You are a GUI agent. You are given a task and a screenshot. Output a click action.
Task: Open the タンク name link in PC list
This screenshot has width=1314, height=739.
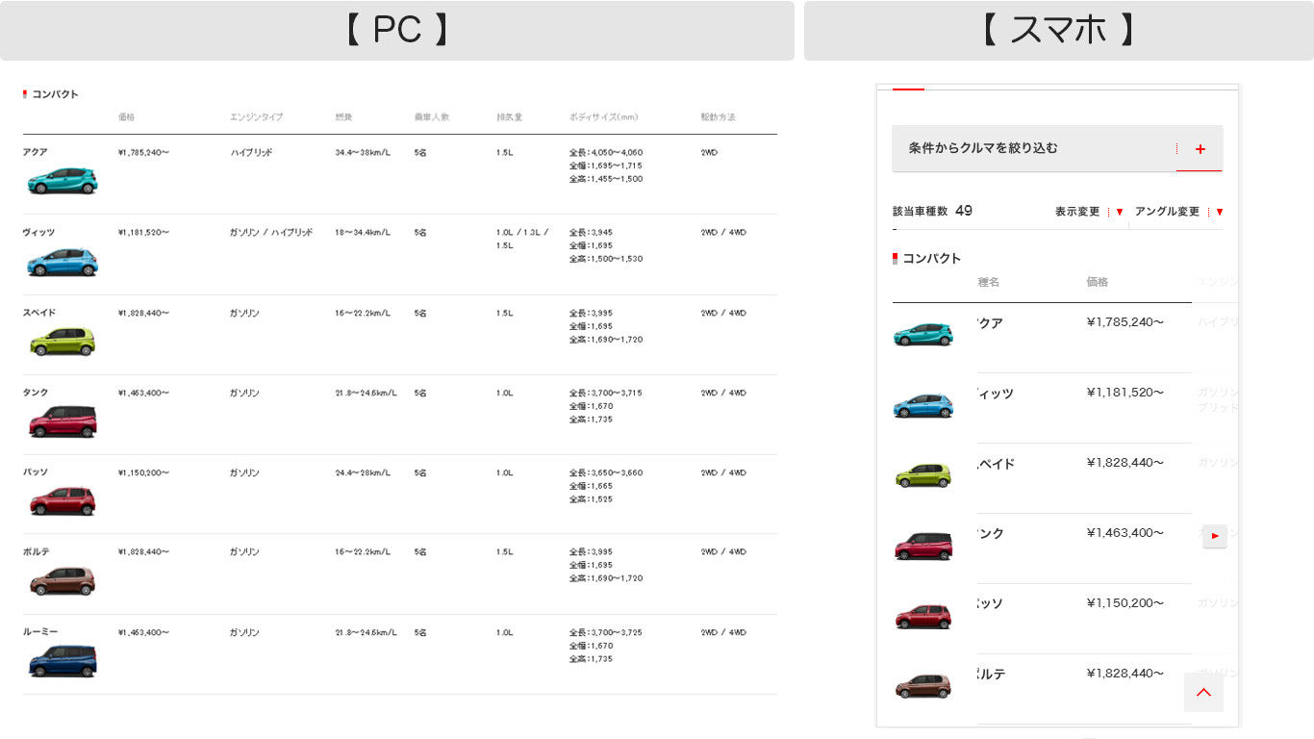tap(36, 393)
